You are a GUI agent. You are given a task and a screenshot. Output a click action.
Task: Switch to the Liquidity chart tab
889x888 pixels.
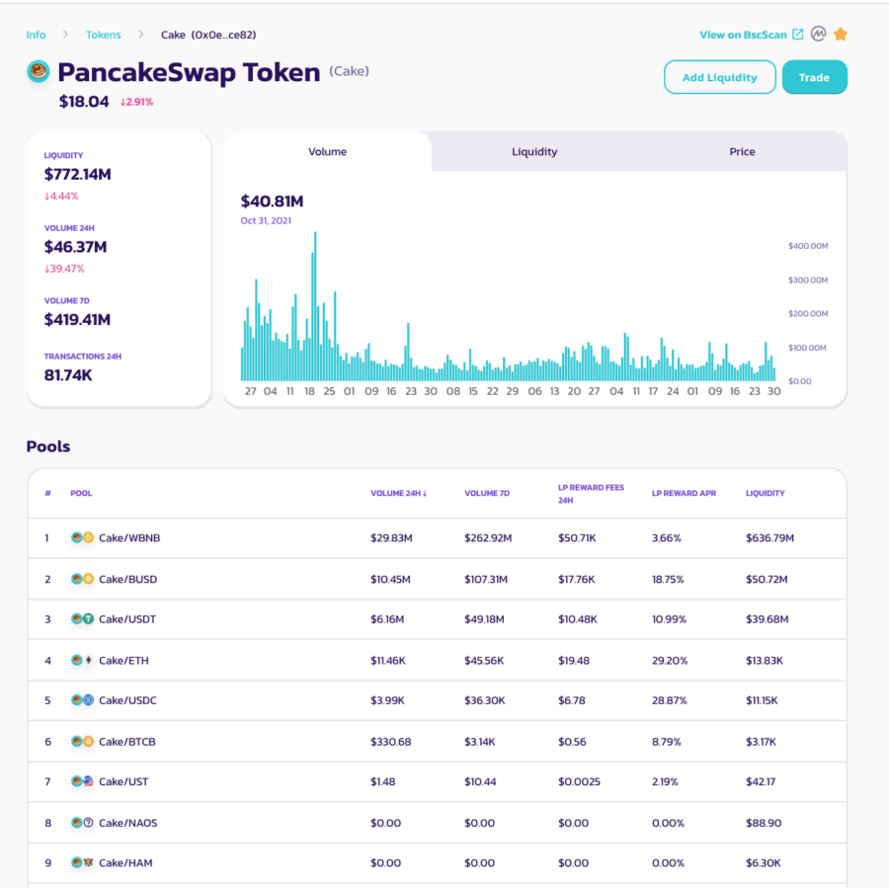click(534, 152)
